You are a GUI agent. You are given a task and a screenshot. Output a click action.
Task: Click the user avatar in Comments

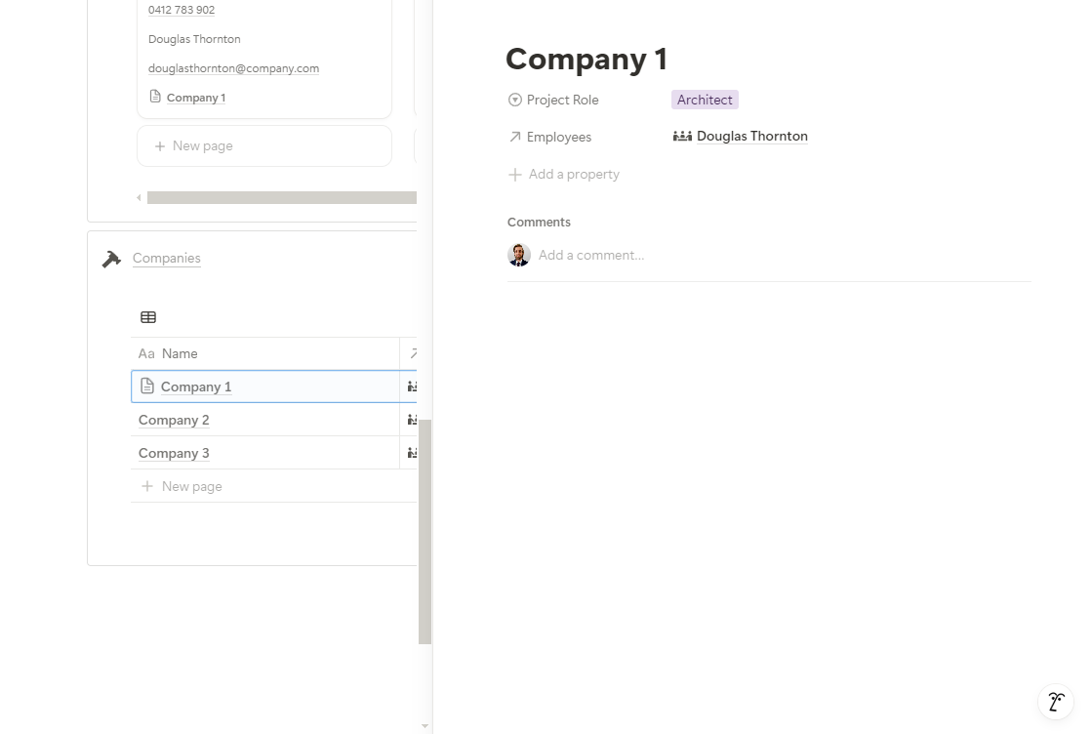coord(519,255)
